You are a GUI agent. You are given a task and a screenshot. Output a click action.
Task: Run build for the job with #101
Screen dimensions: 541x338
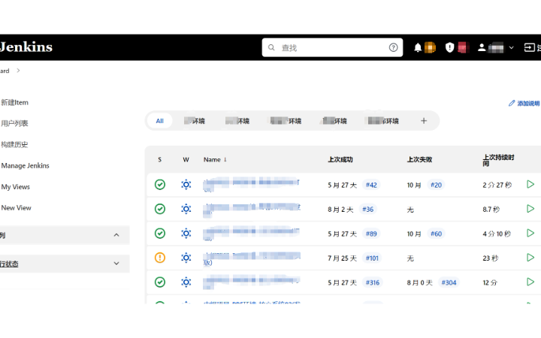(x=530, y=258)
